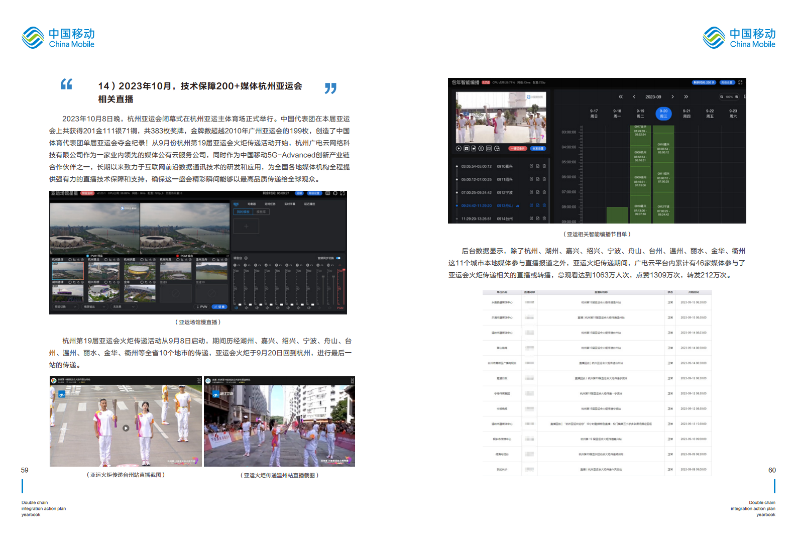The height and width of the screenshot is (541, 797).
Task: Mute audio channel 1 speaker icon
Action: click(236, 308)
